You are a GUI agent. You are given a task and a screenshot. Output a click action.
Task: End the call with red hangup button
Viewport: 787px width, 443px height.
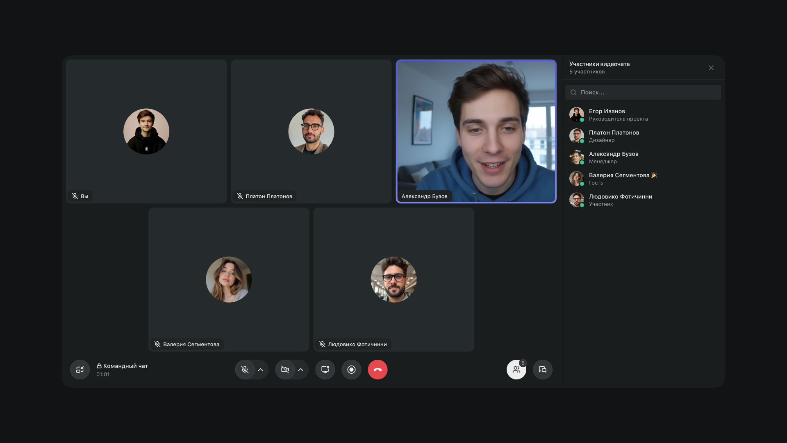[x=378, y=370]
